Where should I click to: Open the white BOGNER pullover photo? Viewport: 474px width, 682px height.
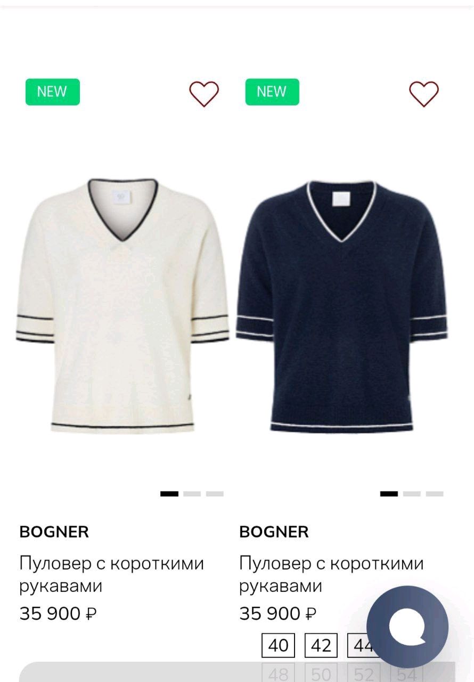122,306
